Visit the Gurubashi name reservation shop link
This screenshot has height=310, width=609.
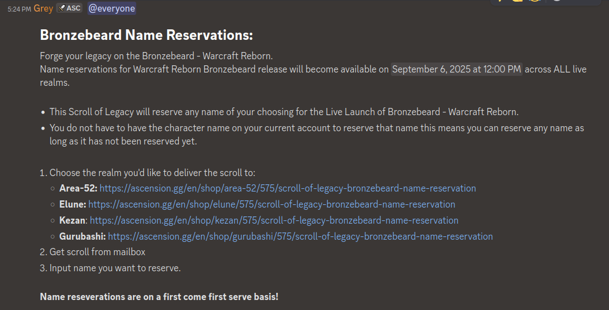point(300,236)
